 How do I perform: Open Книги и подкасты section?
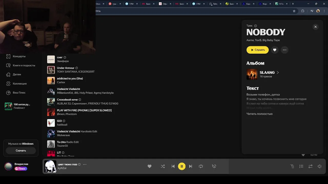coord(24,65)
